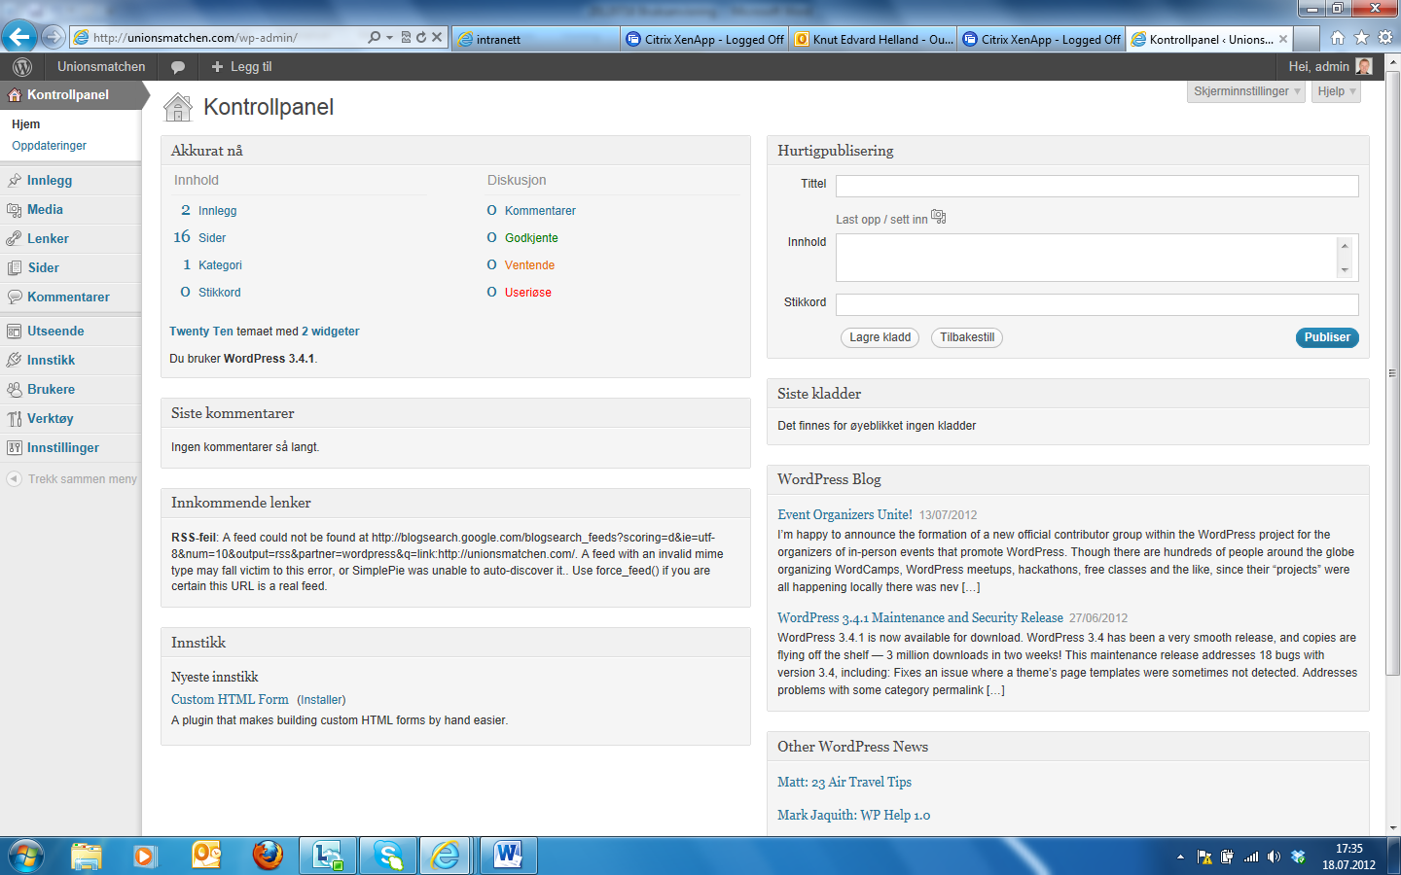Click the admin avatar picture
Image resolution: width=1401 pixels, height=875 pixels.
pos(1364,66)
